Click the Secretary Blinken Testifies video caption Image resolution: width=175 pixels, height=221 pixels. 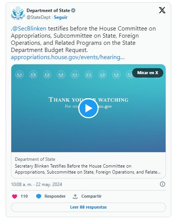pyautogui.click(x=88, y=169)
